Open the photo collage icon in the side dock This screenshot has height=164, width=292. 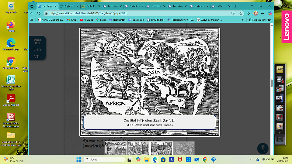(x=280, y=89)
